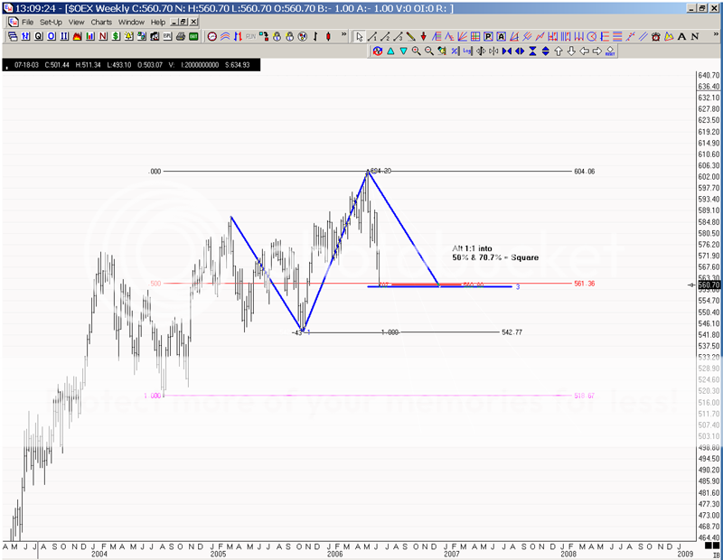
Task: Select the red down arrow marker tool
Action: click(x=423, y=37)
